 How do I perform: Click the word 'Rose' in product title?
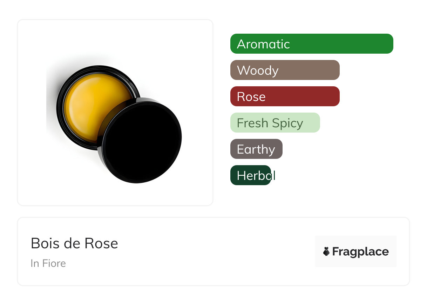coord(102,243)
